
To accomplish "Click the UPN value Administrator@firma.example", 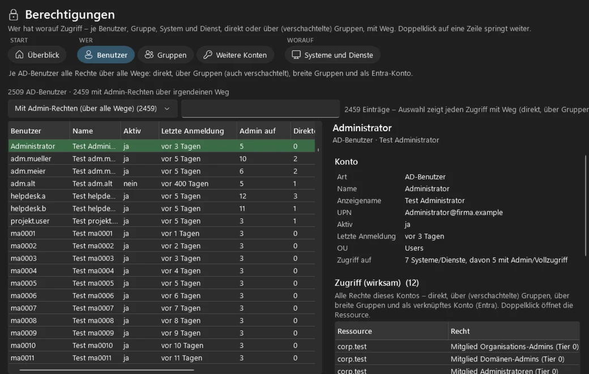I will point(454,212).
